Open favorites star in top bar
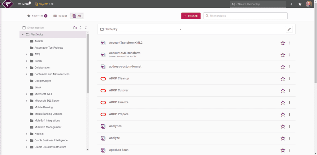The width and height of the screenshot is (317, 155). coord(300,4)
